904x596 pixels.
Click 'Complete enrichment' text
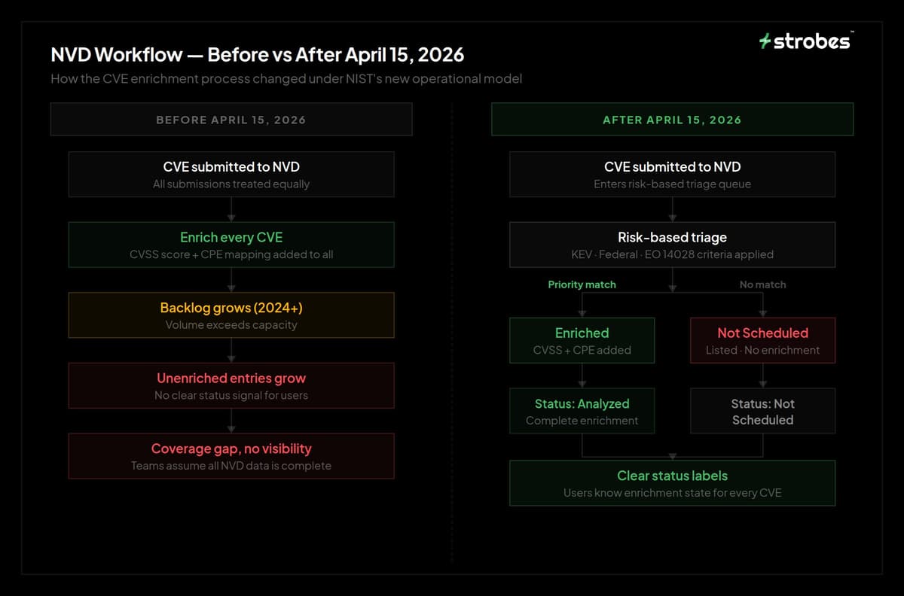pos(582,421)
